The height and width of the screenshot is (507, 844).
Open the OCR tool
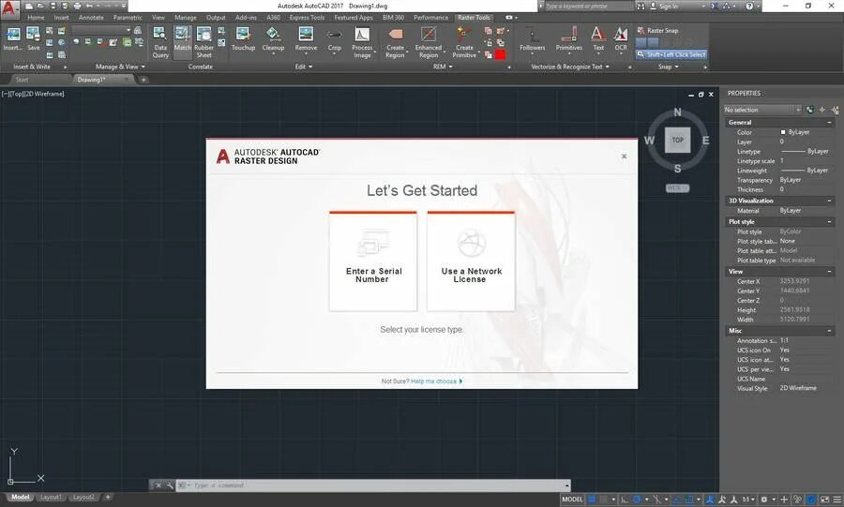point(621,39)
